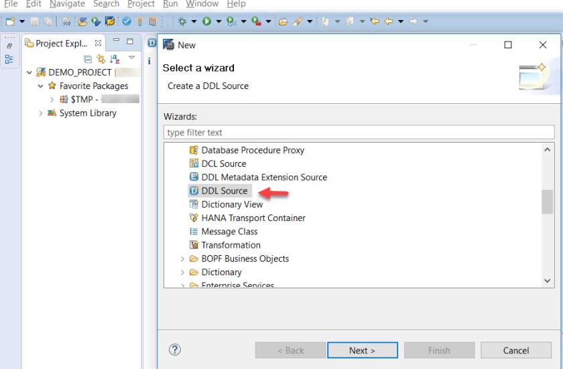Open the Window menu

pos(202,4)
